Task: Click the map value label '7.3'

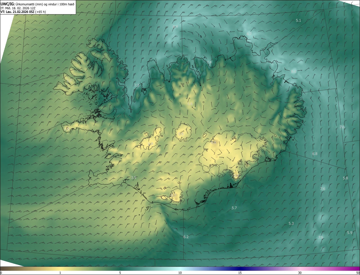Action: [x=137, y=85]
